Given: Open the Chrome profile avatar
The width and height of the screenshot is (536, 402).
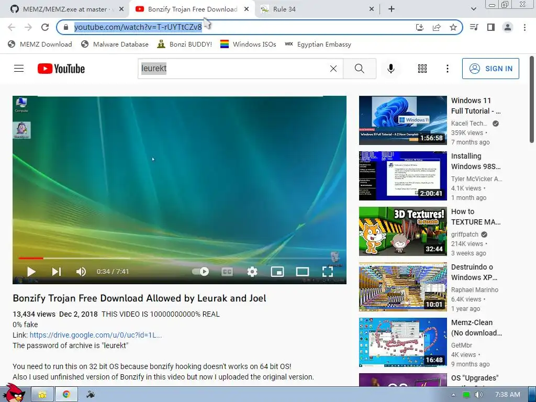Looking at the screenshot, I should click(x=508, y=27).
